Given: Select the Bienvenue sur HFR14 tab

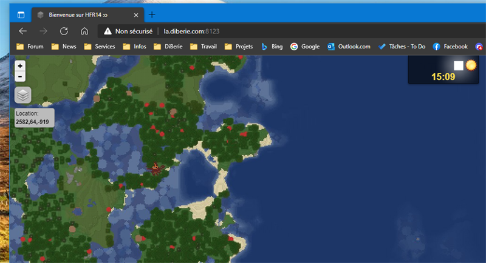Looking at the screenshot, I should coord(88,15).
